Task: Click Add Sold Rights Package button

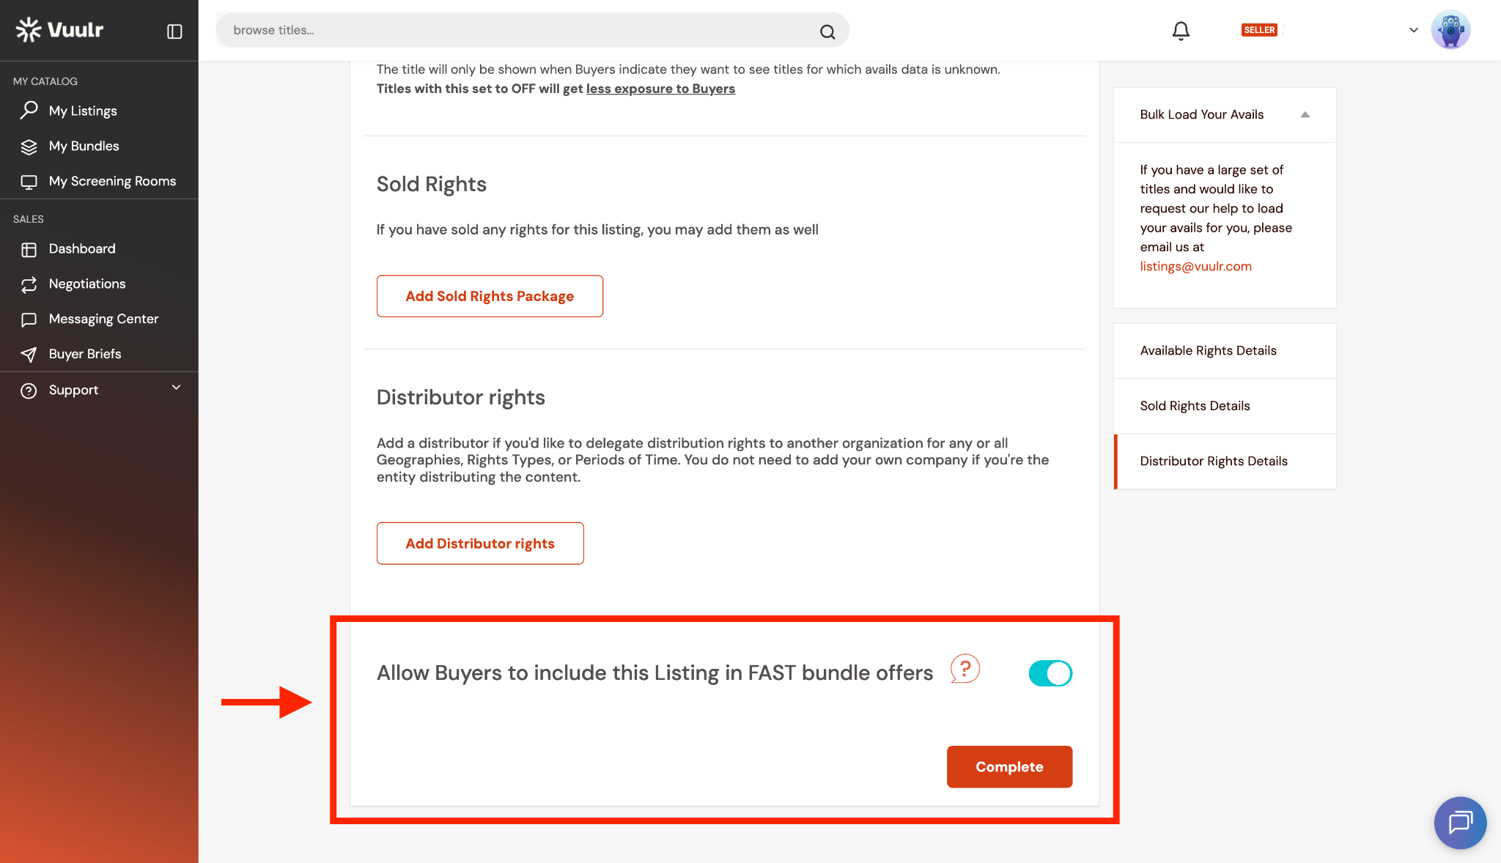Action: (x=490, y=296)
